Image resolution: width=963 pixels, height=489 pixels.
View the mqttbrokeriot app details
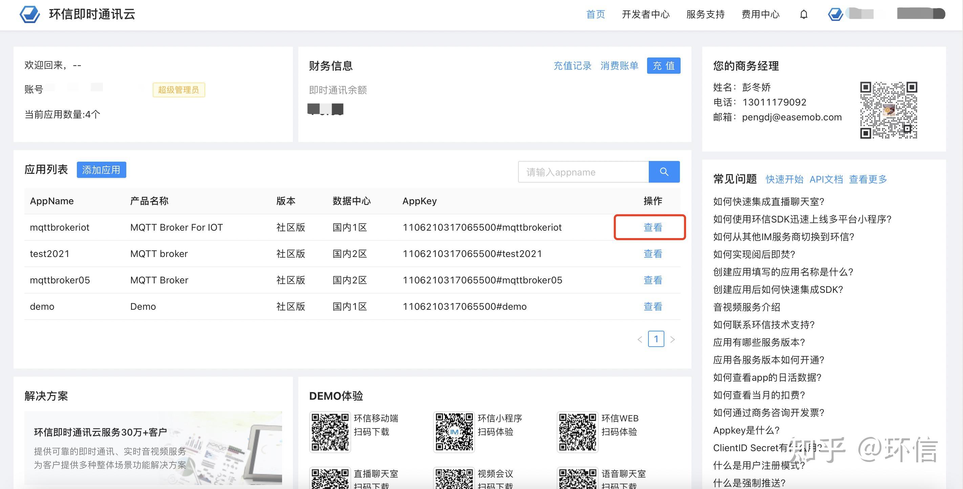652,227
